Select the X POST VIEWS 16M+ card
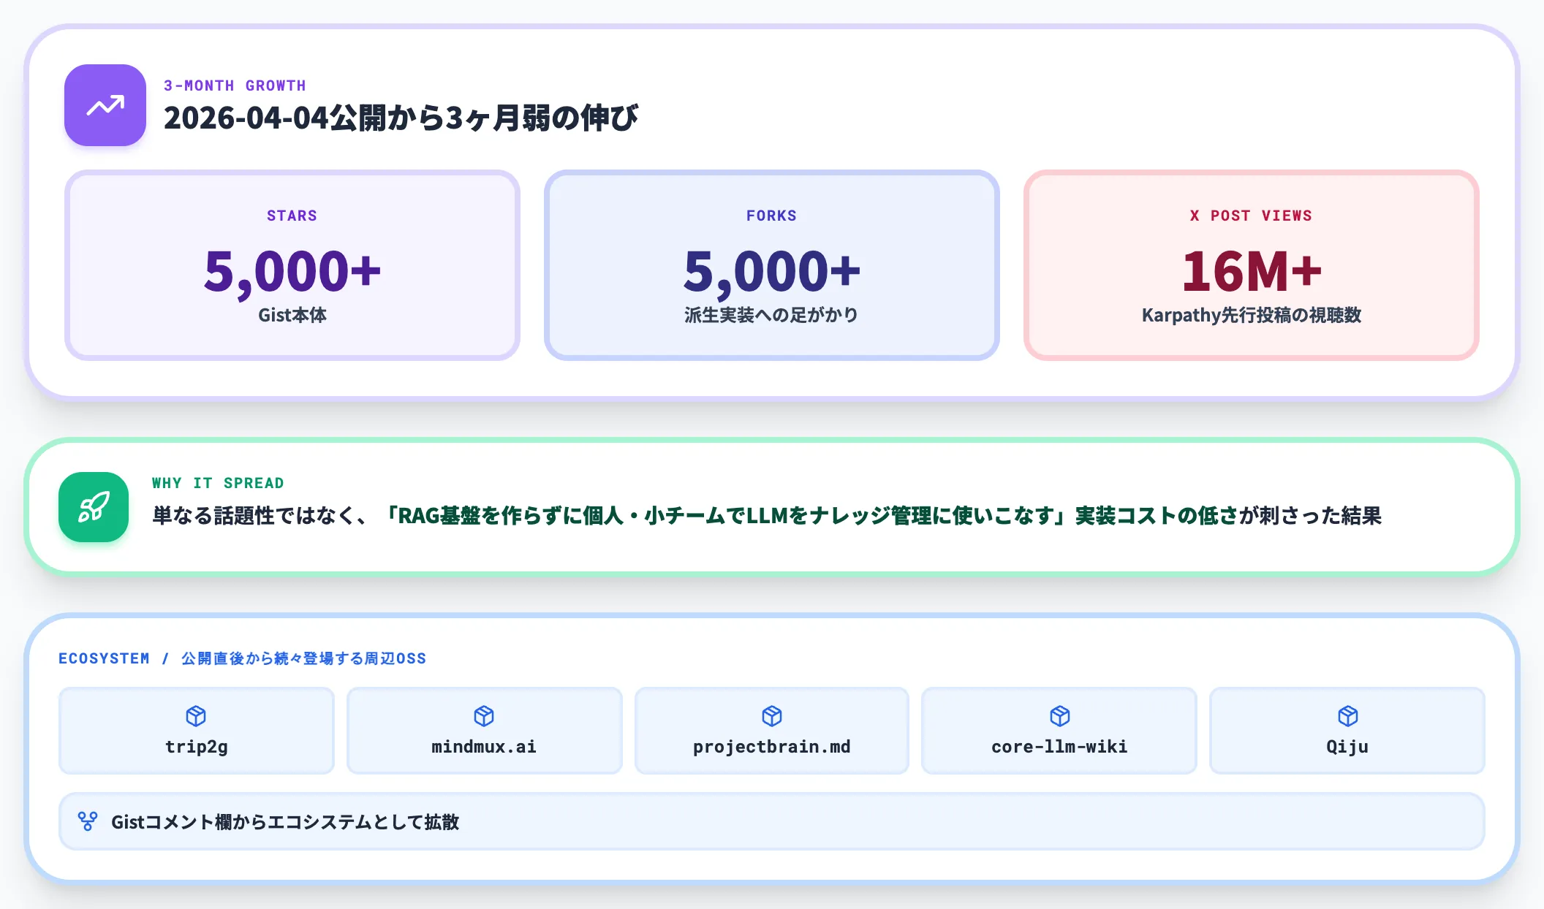 tap(1252, 265)
